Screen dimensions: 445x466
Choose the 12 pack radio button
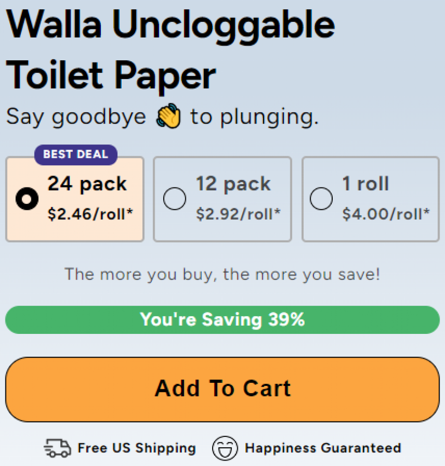click(x=175, y=199)
